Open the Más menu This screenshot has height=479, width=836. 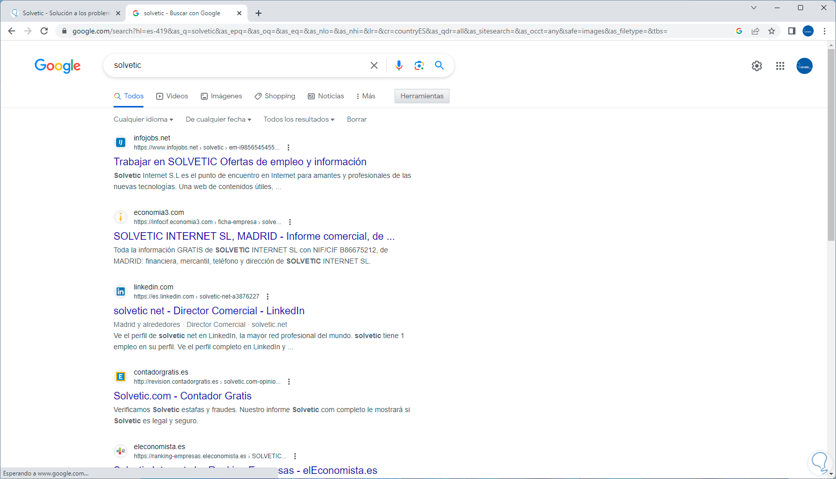[366, 96]
